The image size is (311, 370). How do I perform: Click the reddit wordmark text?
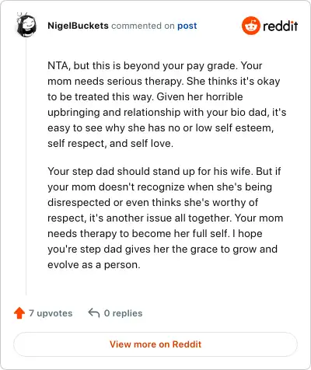[281, 26]
